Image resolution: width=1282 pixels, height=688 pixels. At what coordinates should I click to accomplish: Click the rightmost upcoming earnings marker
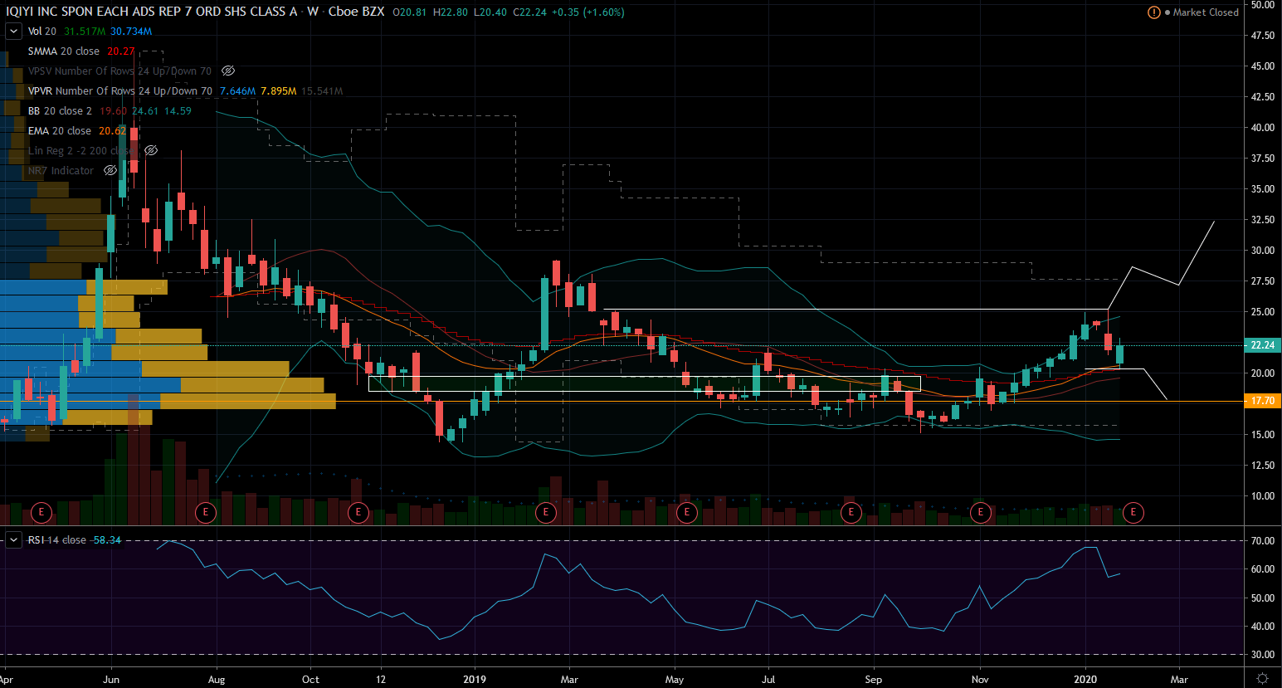coord(1133,512)
